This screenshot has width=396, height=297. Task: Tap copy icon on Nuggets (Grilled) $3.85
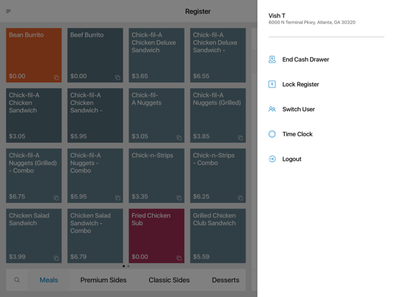click(x=240, y=138)
